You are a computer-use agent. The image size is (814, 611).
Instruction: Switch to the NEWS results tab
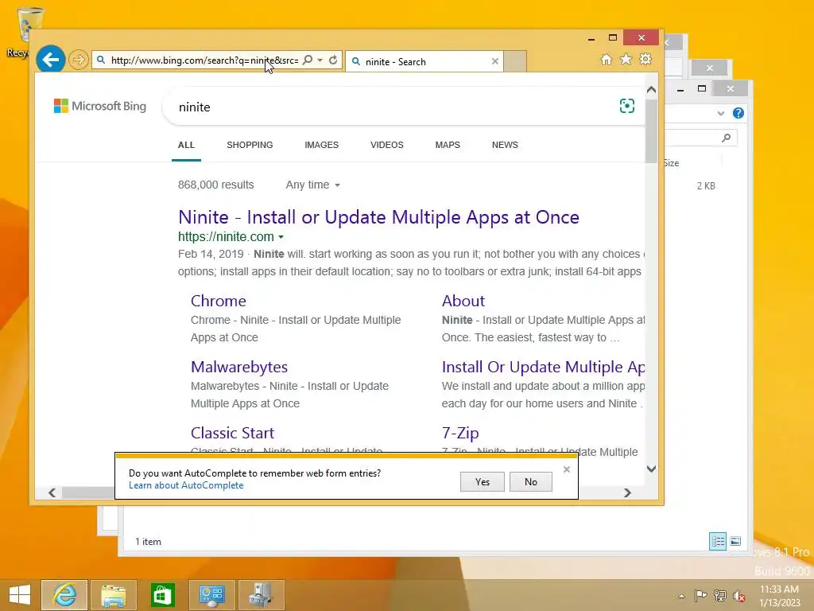tap(505, 145)
